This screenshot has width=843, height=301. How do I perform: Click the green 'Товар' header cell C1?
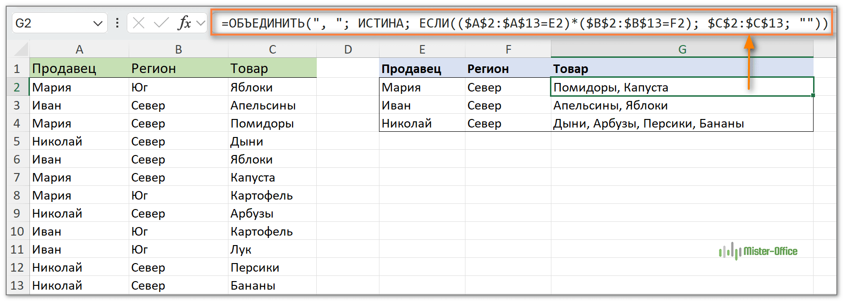click(273, 68)
